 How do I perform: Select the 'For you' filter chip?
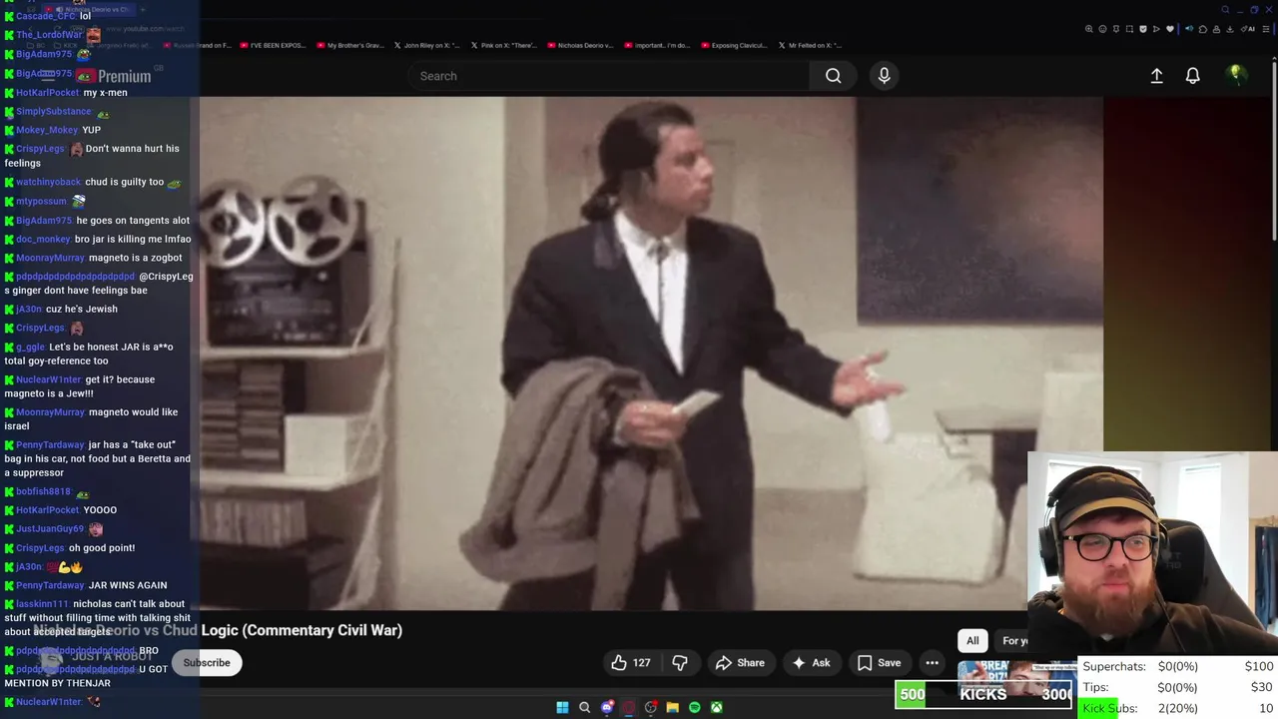pyautogui.click(x=1014, y=641)
